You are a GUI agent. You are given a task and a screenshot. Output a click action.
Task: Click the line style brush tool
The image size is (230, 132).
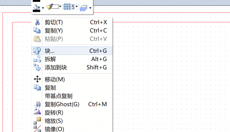[x=52, y=7]
